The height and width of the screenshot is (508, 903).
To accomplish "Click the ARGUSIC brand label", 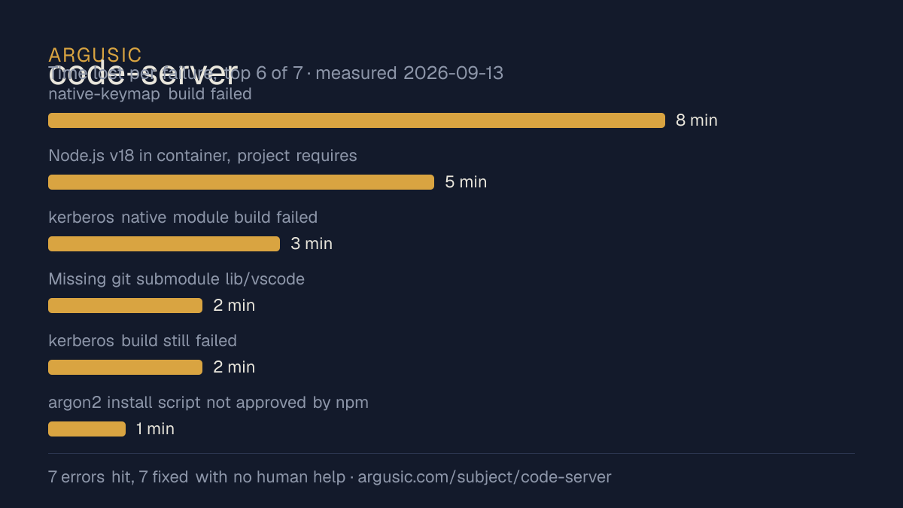I will [x=95, y=55].
